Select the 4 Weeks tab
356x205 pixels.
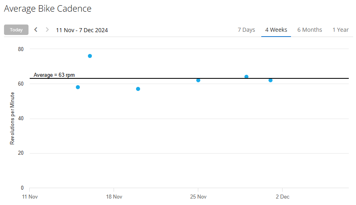(276, 30)
